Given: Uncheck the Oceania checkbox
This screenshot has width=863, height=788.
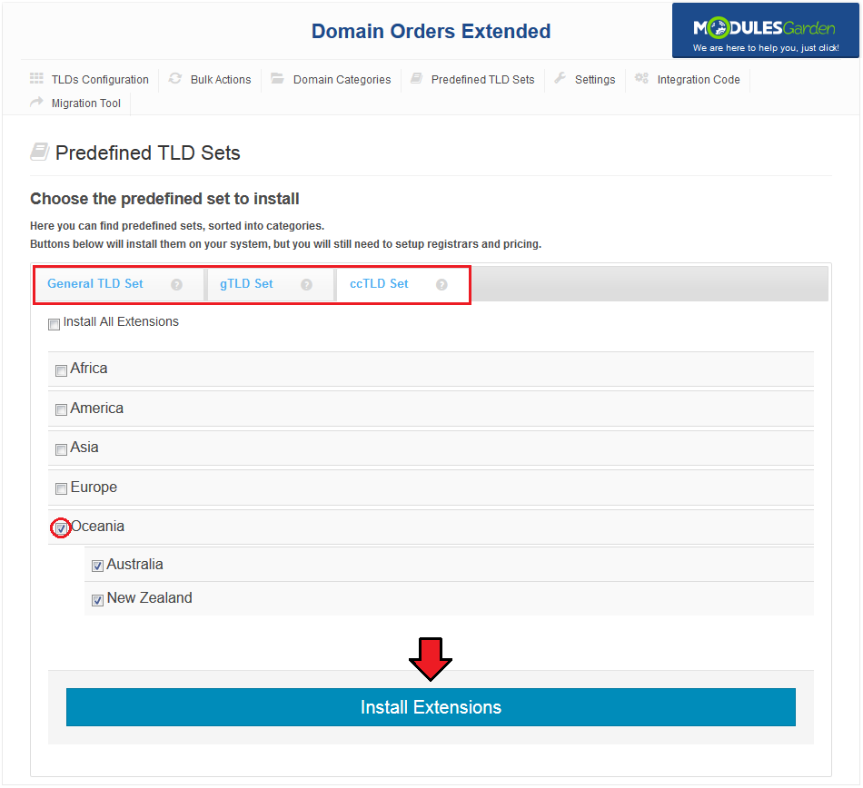Looking at the screenshot, I should pyautogui.click(x=61, y=528).
